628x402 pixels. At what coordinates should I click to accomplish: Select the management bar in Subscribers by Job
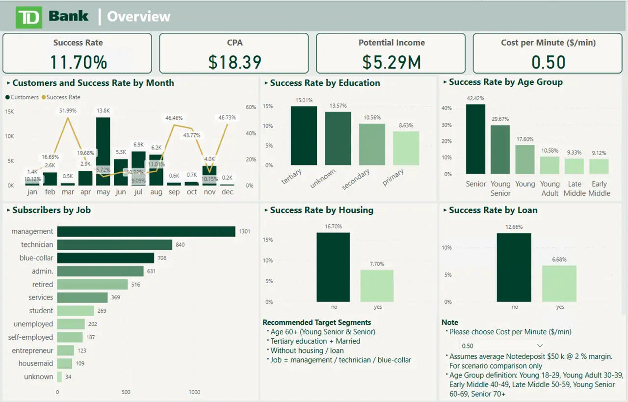(x=146, y=231)
